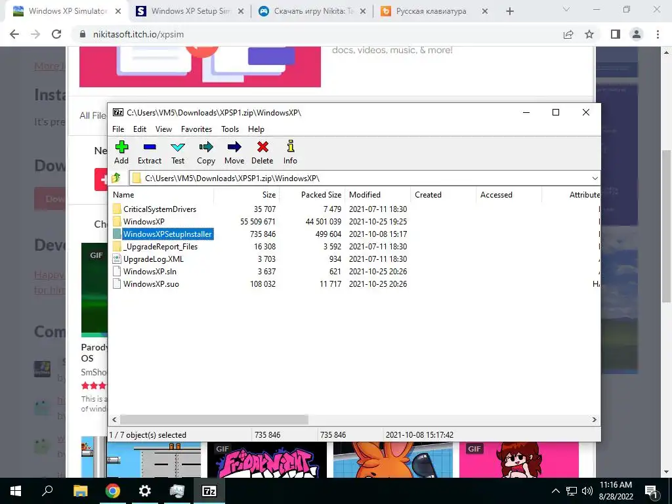Switch to Windows XP Setup Sim tab
672x504 pixels.
191,11
